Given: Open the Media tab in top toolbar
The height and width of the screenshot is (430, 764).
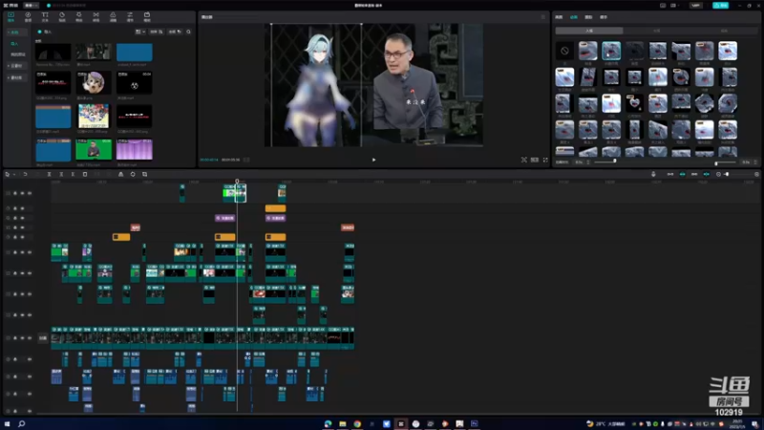Looking at the screenshot, I should pyautogui.click(x=11, y=17).
